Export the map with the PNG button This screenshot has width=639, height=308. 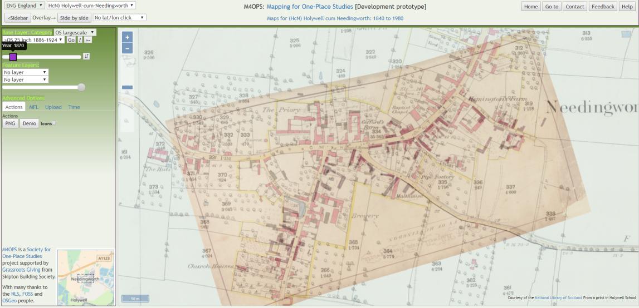(x=10, y=123)
